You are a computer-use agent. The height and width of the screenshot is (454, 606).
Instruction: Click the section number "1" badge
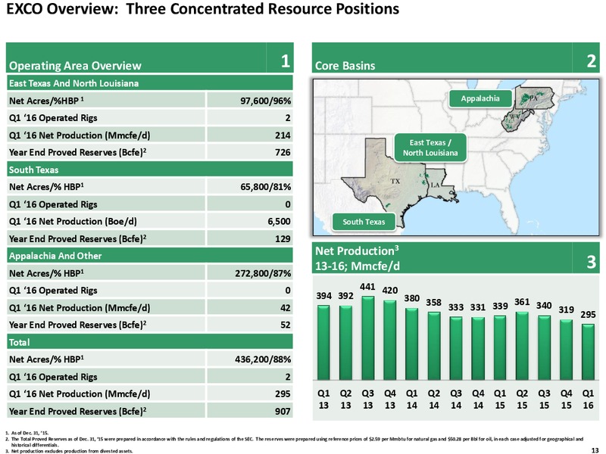pos(286,61)
